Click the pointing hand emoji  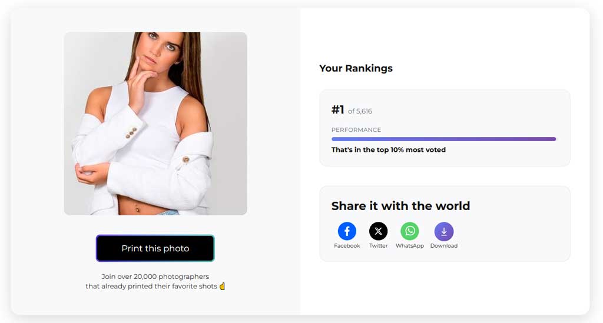[223, 287]
